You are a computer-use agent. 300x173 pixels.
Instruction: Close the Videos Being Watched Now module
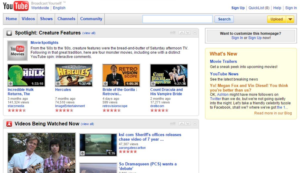(195, 124)
